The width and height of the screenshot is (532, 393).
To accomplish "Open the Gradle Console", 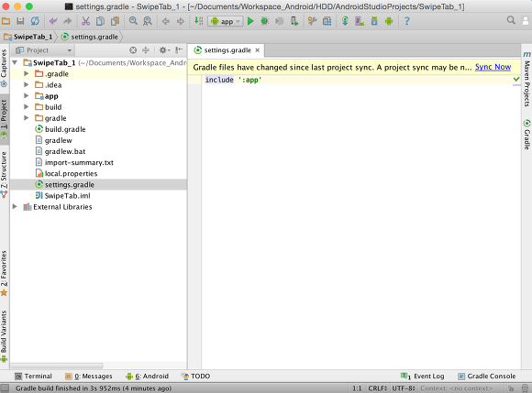I will click(486, 377).
